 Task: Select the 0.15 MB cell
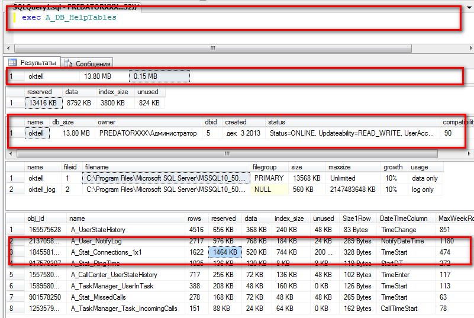[159, 76]
